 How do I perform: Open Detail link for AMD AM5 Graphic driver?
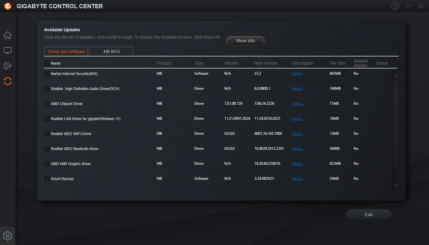298,164
